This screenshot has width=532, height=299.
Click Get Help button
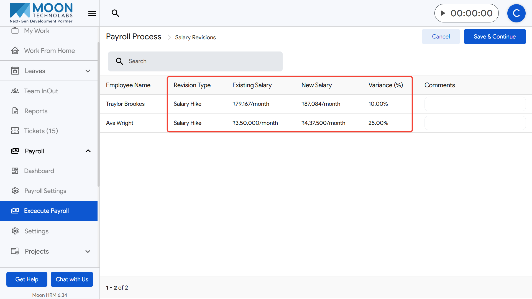(x=27, y=279)
